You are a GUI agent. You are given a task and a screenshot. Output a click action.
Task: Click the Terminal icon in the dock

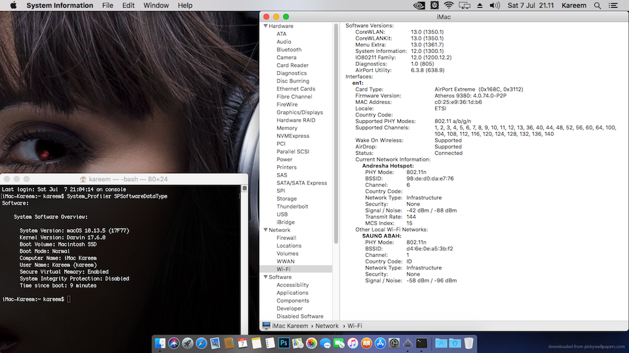(422, 343)
